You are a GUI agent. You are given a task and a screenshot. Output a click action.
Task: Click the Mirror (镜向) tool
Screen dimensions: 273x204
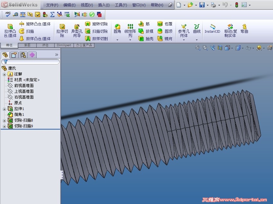click(x=165, y=38)
